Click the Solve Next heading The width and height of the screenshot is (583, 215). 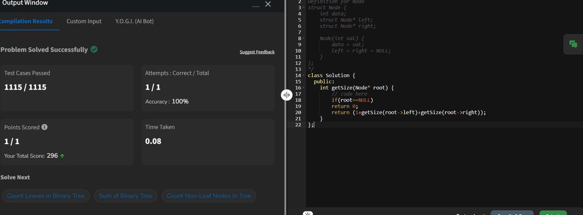16,177
